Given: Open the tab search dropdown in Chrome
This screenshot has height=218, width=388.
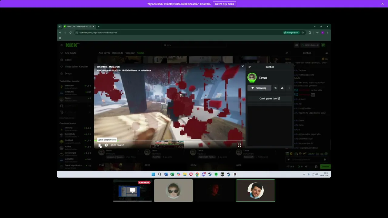Looking at the screenshot, I should 60,27.
